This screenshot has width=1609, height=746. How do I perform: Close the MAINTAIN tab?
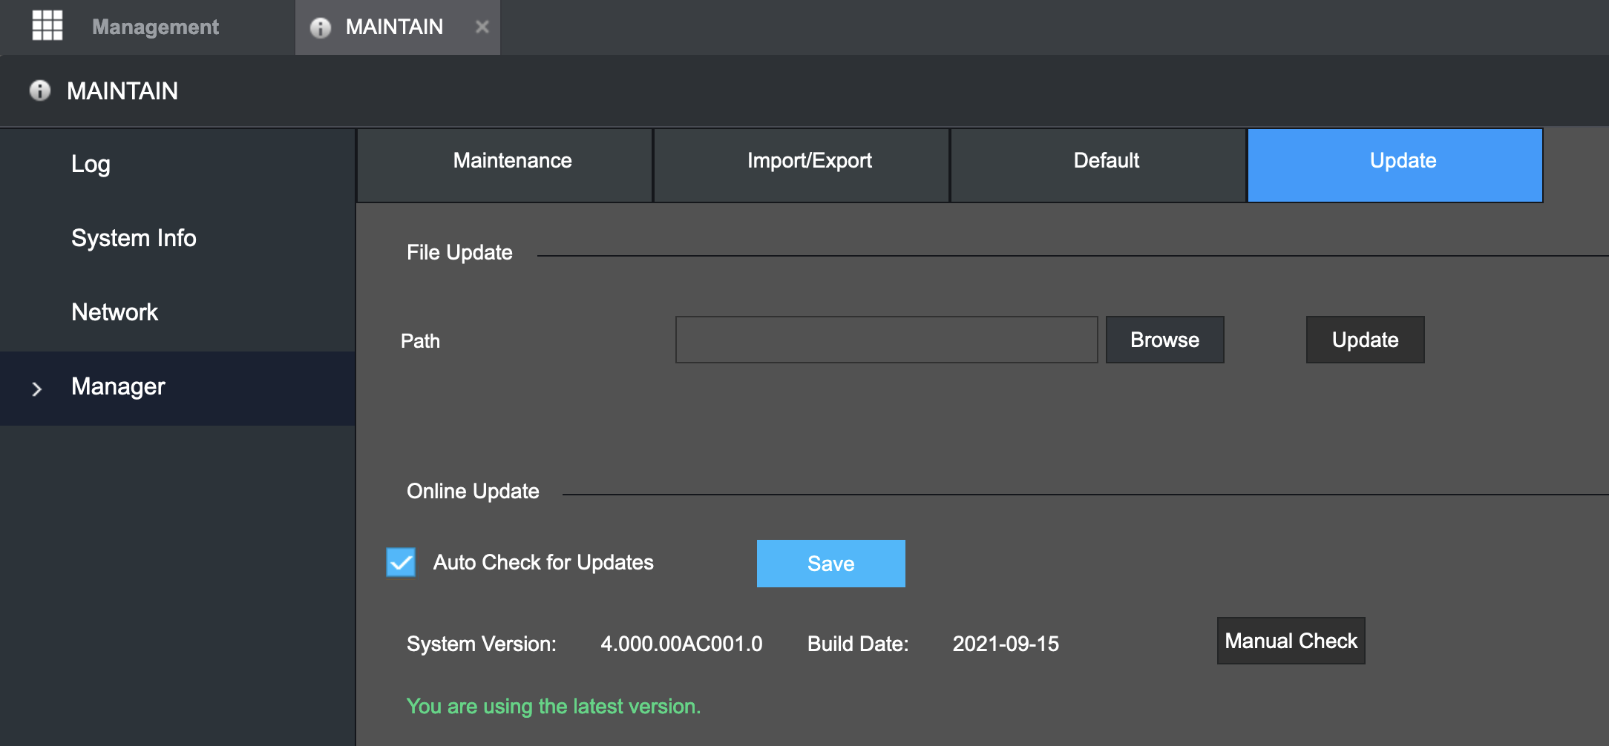[x=482, y=27]
